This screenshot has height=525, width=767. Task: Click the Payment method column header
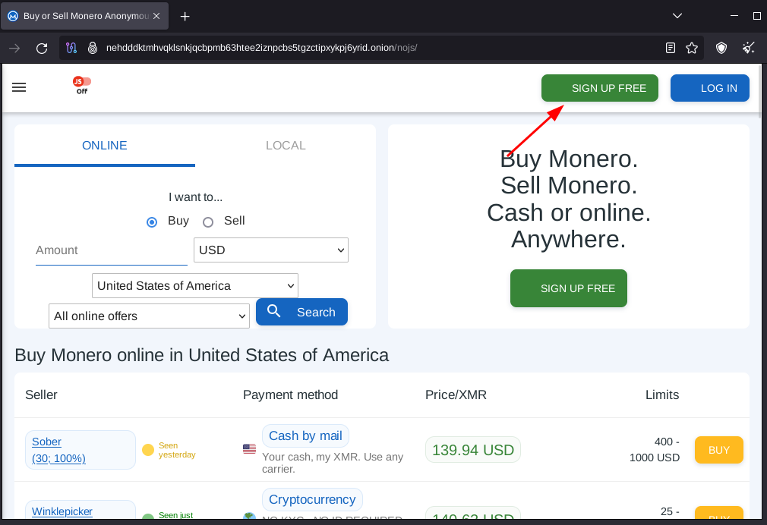tap(291, 395)
